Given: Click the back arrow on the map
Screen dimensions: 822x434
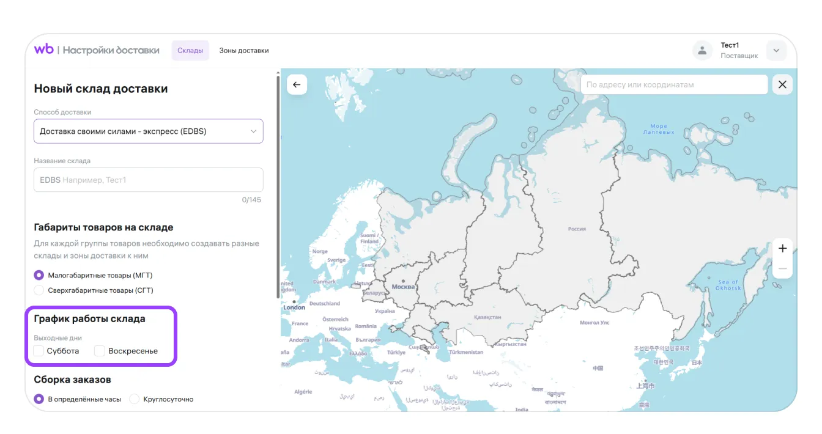Looking at the screenshot, I should pyautogui.click(x=297, y=85).
